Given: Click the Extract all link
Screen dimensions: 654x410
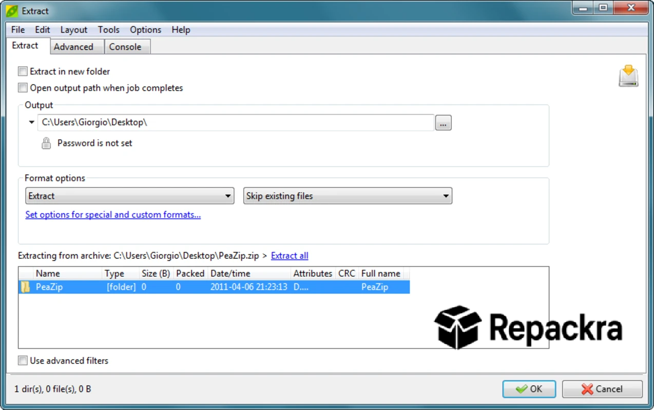Looking at the screenshot, I should (x=290, y=255).
